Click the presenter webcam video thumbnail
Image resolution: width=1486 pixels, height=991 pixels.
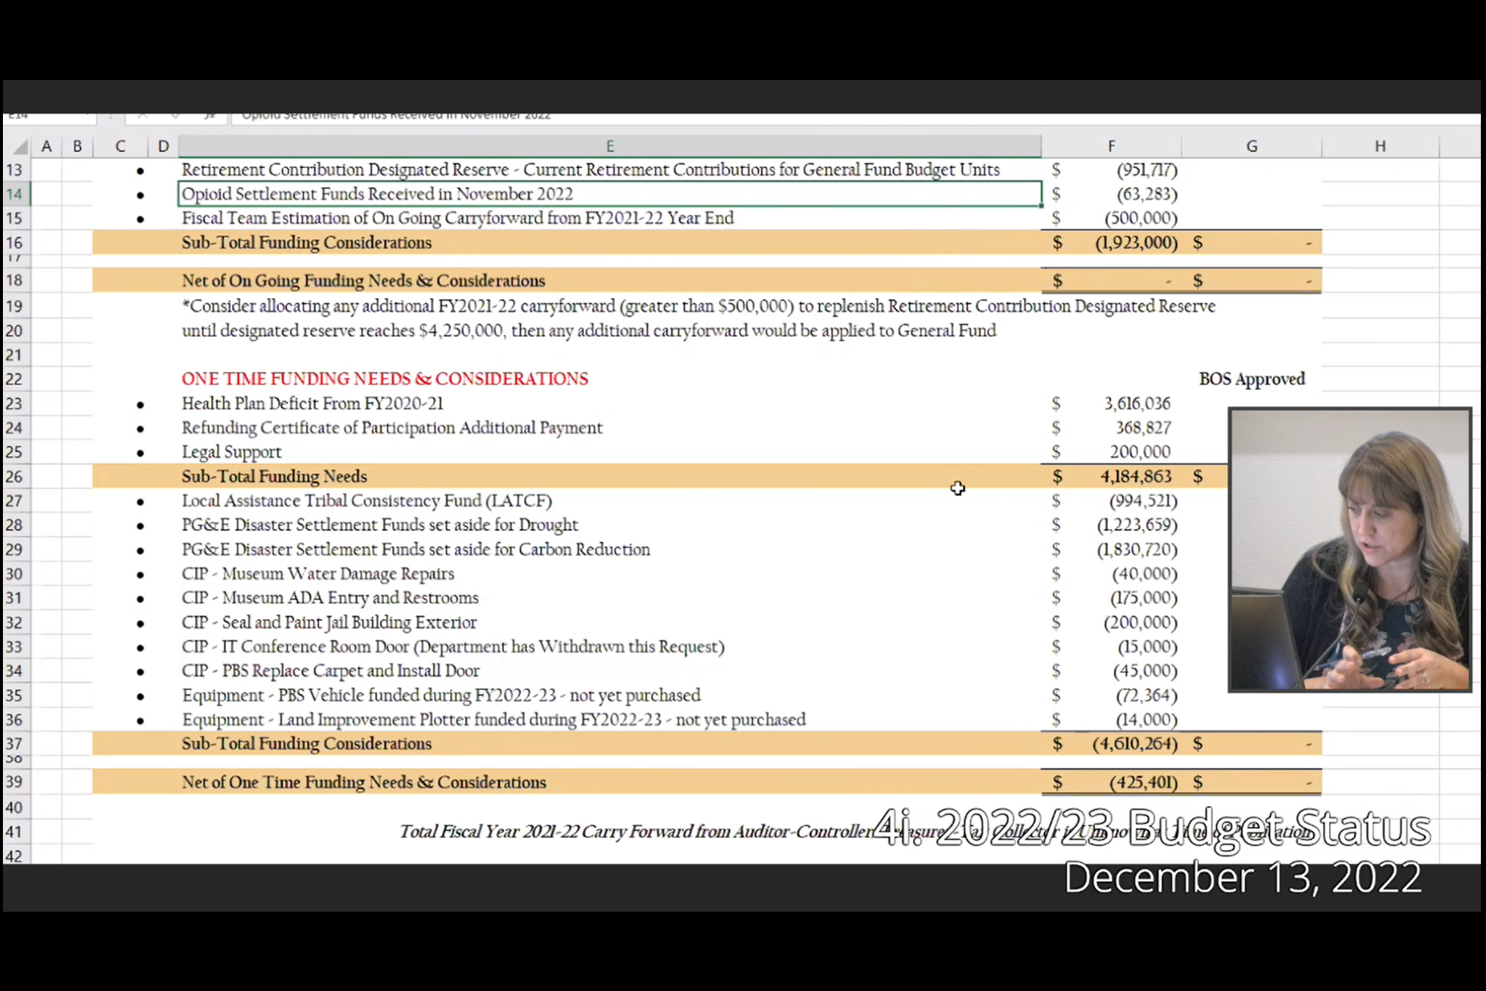[1350, 550]
